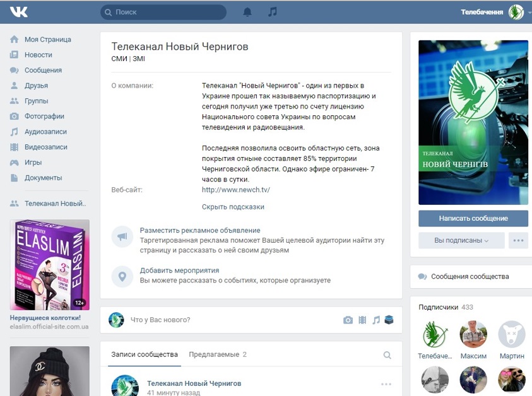Click the avatar beside the post field
Image resolution: width=532 pixels, height=396 pixels.
click(116, 320)
